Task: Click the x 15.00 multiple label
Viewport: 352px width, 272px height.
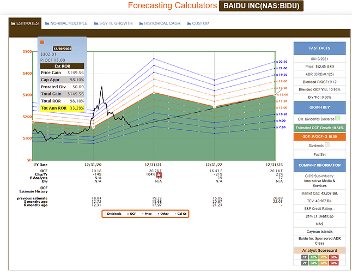Action: pyautogui.click(x=282, y=95)
